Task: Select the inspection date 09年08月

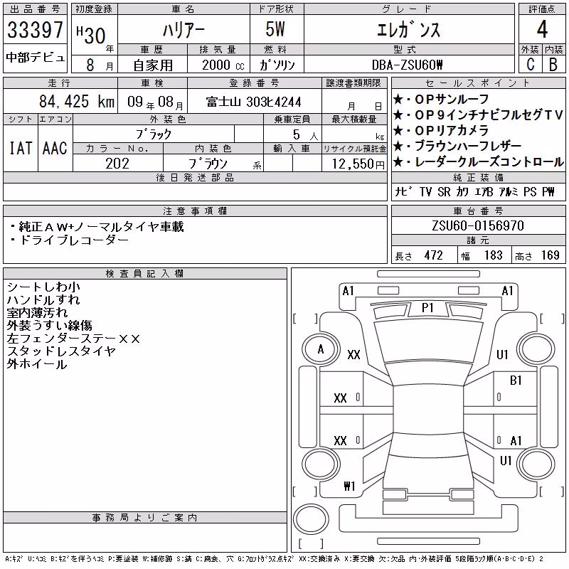Action: (155, 102)
